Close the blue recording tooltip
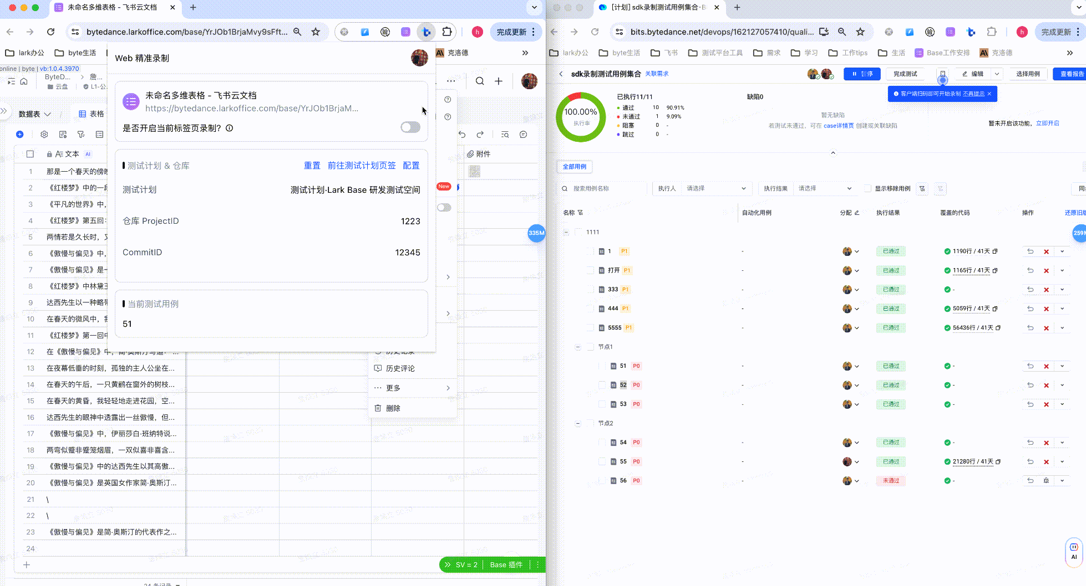This screenshot has width=1086, height=586. tap(989, 94)
